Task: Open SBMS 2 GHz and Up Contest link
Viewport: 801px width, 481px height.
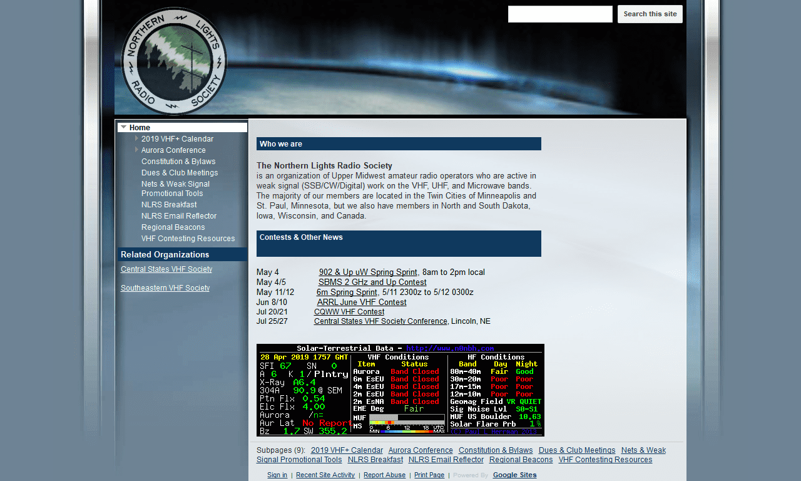Action: 372,282
